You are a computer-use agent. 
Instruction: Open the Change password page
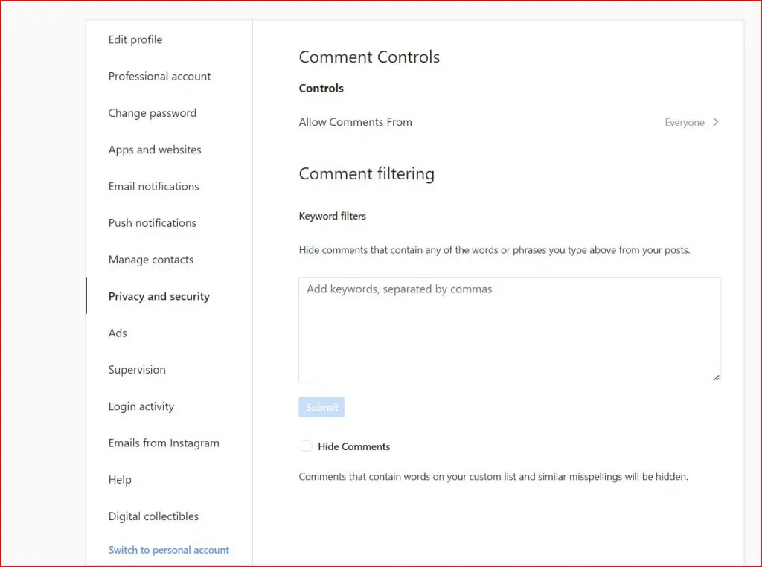tap(153, 113)
